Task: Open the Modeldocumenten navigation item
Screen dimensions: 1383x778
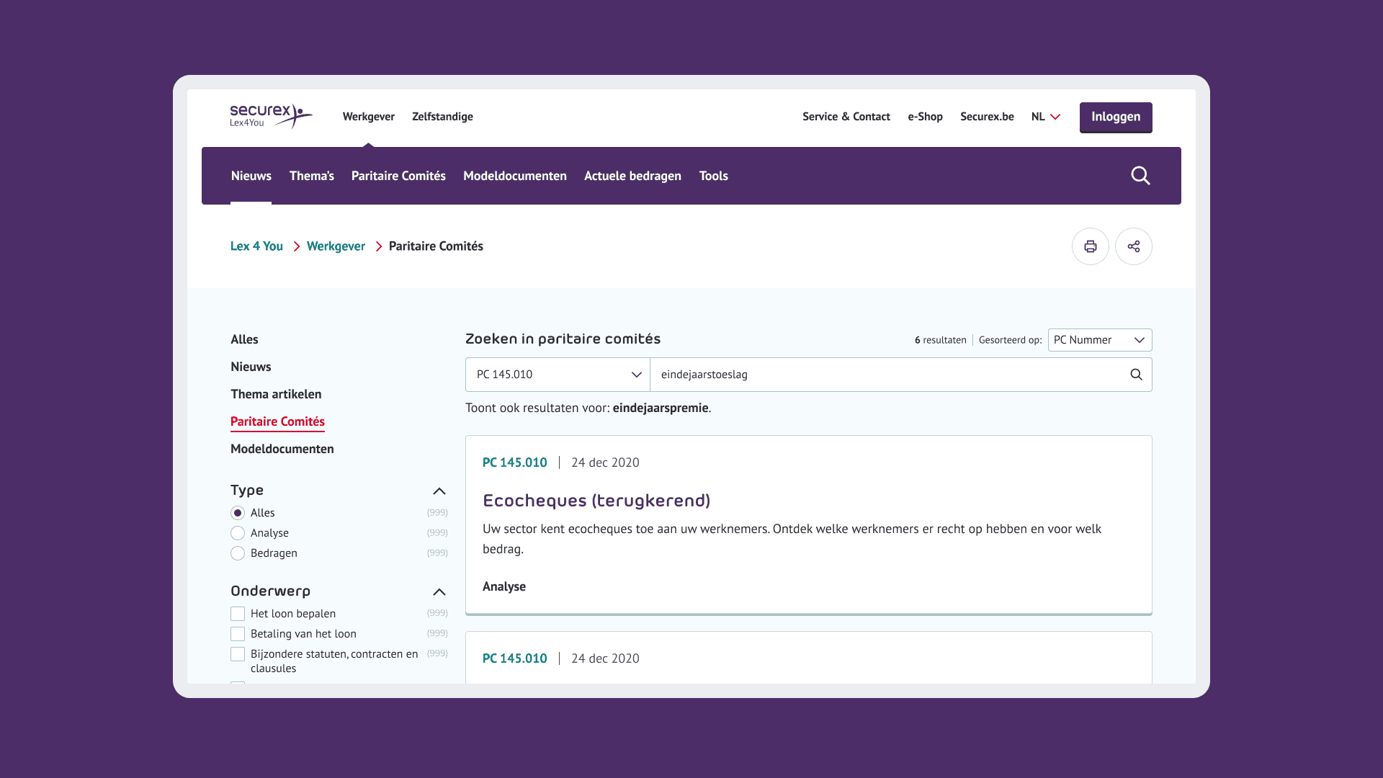Action: [514, 176]
